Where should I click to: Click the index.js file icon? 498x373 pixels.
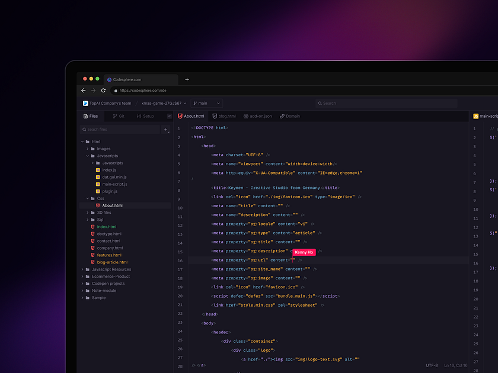click(98, 170)
